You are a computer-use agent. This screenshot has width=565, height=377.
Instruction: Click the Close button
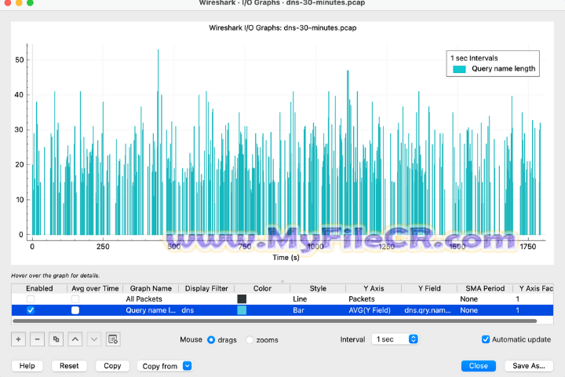478,366
